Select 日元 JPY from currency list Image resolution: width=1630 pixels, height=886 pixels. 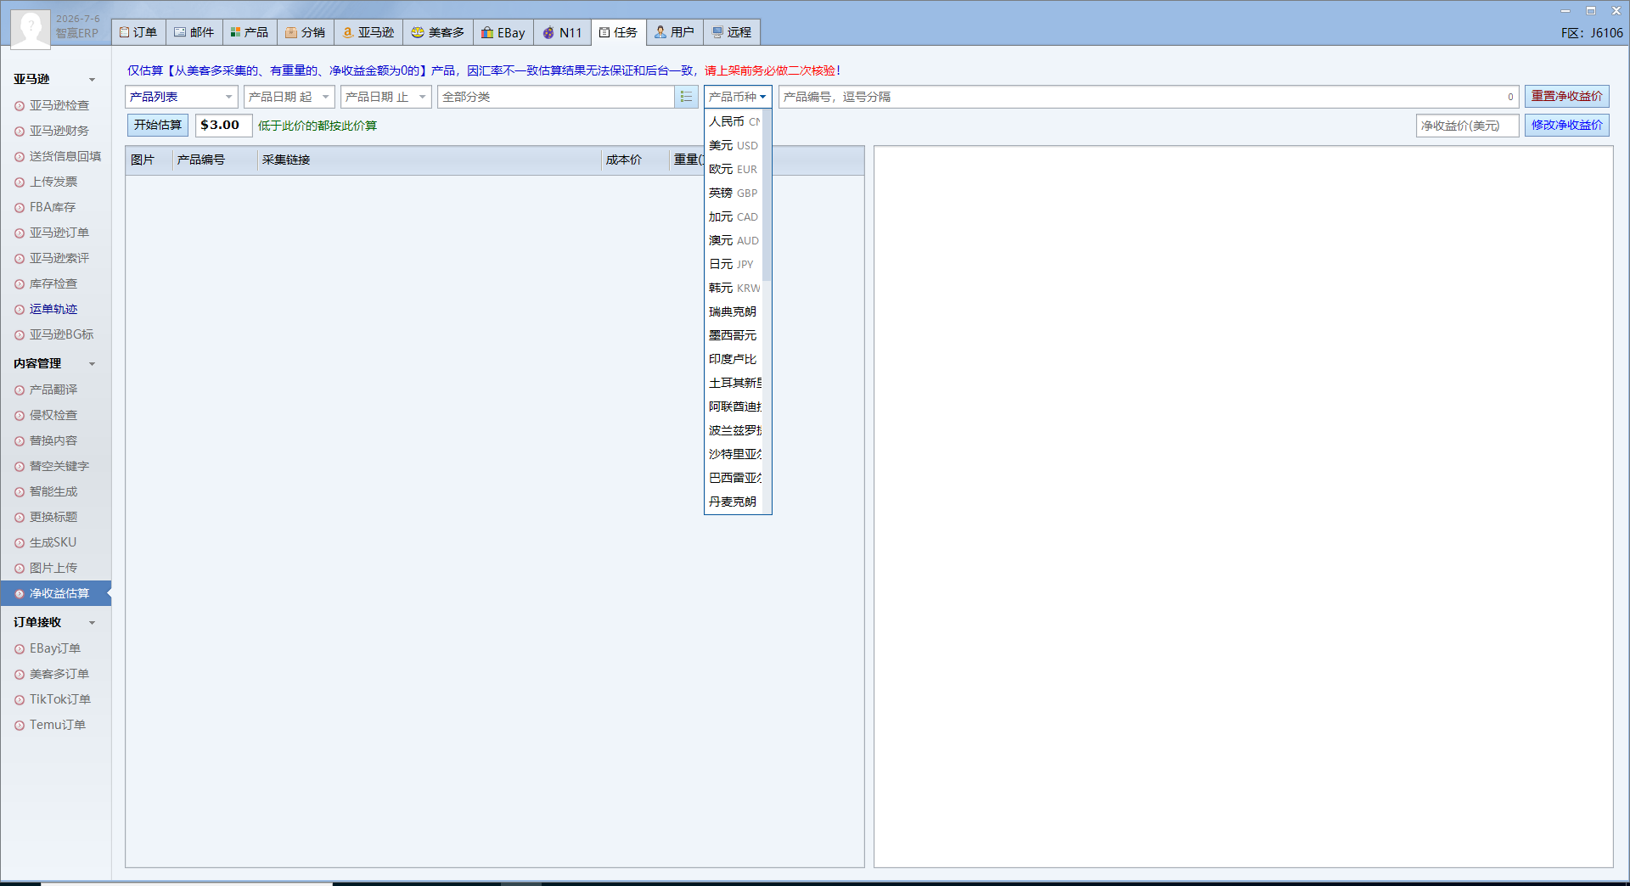point(734,264)
